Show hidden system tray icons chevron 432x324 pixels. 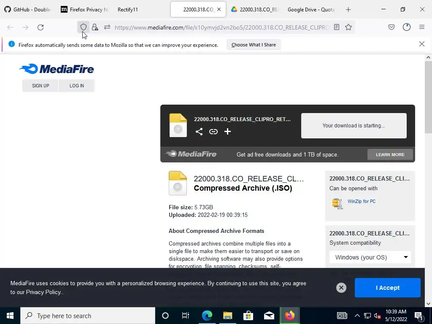[x=357, y=316]
